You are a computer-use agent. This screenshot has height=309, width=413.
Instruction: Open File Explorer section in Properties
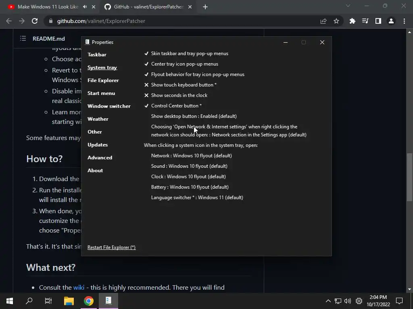click(x=103, y=80)
